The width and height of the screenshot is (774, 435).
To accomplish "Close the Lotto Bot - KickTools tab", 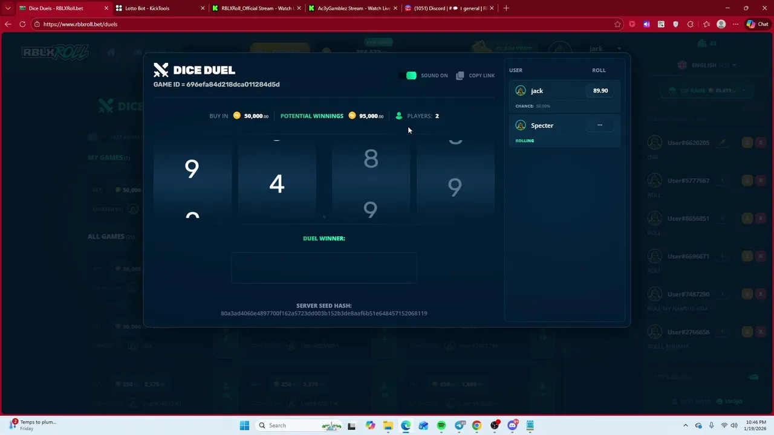I will point(203,8).
